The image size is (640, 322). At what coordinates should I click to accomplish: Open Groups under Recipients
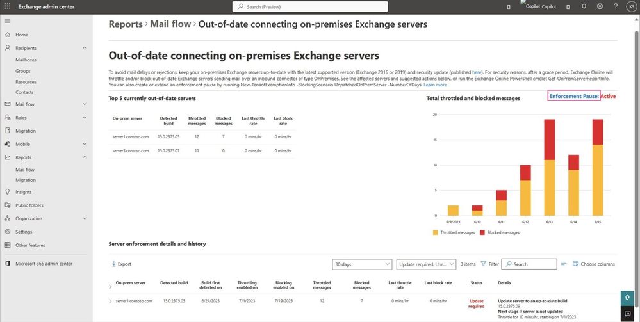[23, 71]
